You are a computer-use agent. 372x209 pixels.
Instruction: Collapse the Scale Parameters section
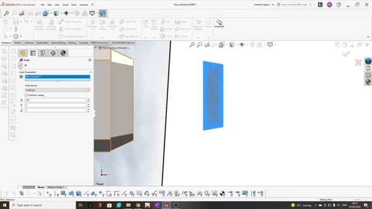coord(91,72)
